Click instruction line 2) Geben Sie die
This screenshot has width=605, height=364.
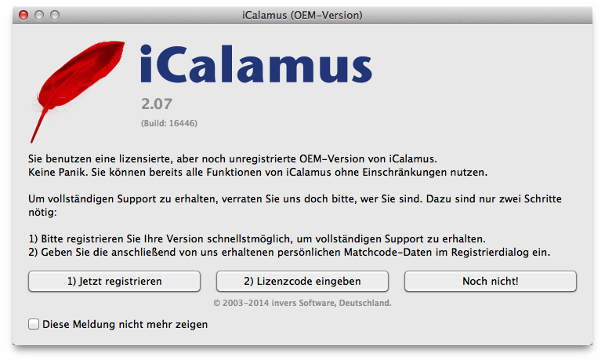pos(289,253)
